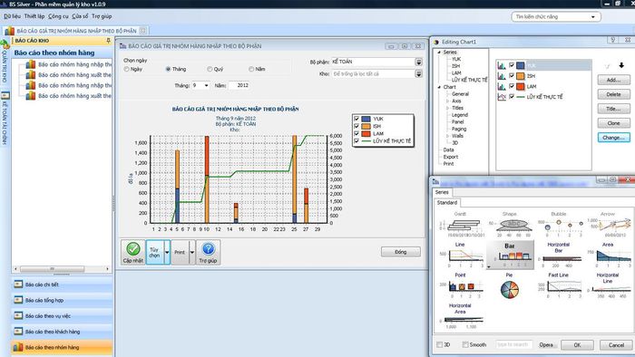The height and width of the screenshot is (357, 635).
Task: Uncheck YUK in the chart legend
Action: [357, 119]
